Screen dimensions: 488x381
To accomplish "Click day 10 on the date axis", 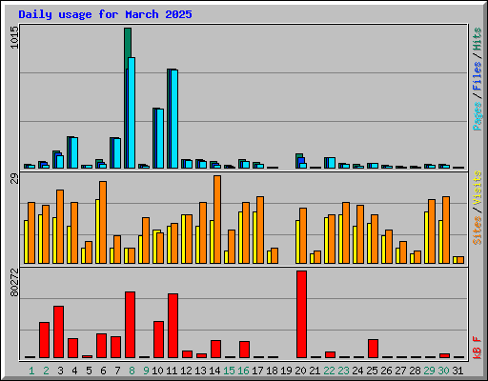I will pyautogui.click(x=157, y=371).
